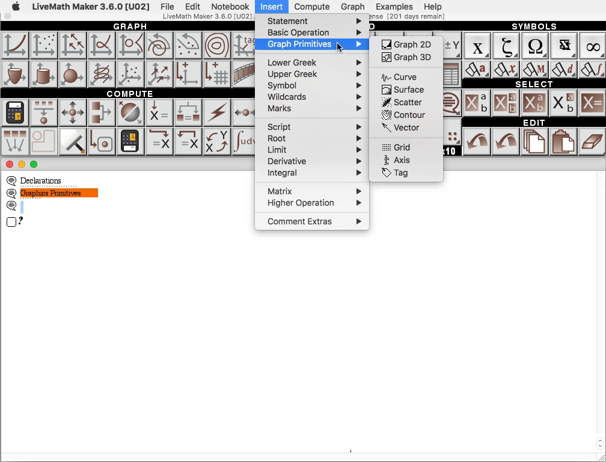The width and height of the screenshot is (606, 462).
Task: Select the 2D function graph tool
Action: 14,44
